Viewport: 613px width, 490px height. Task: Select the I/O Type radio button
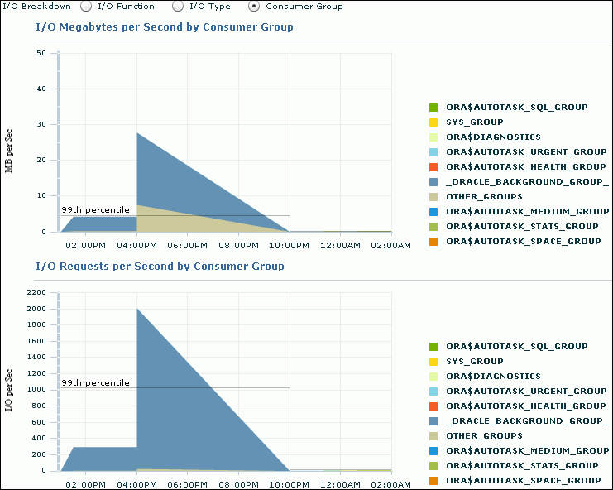tap(178, 6)
